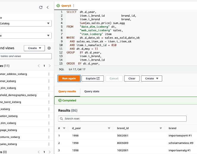Screen dimensions: 197x154
Task: Go to previous page of tables list
Action: [x=39, y=66]
